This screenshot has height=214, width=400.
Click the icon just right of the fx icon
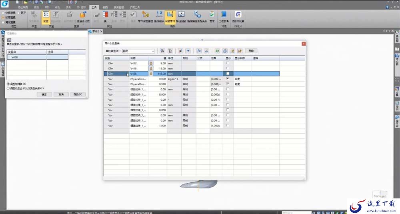pos(207,51)
